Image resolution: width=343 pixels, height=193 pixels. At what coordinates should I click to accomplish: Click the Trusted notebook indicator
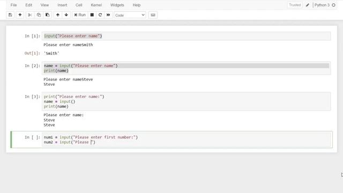point(295,5)
